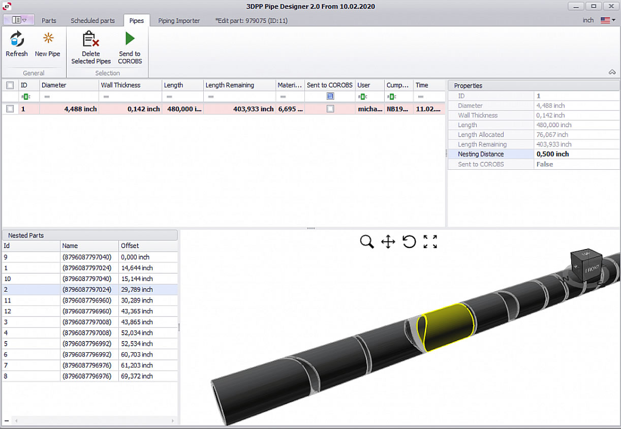This screenshot has height=429, width=621.
Task: Open the Piping Importer tab
Action: [x=179, y=21]
